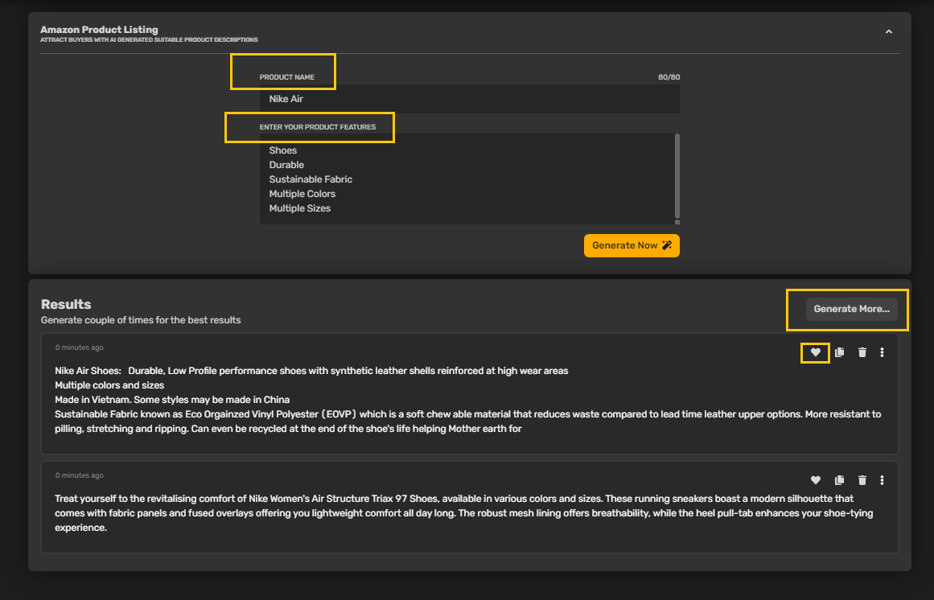Click the Generate More button
This screenshot has height=600, width=934.
tap(851, 309)
